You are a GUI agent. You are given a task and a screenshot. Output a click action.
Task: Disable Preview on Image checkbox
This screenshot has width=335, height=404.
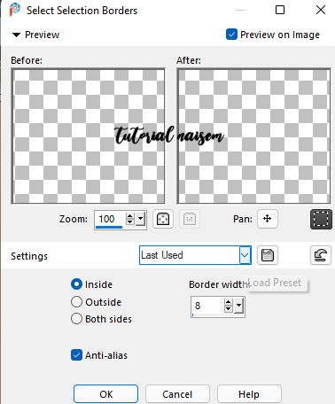pyautogui.click(x=231, y=35)
